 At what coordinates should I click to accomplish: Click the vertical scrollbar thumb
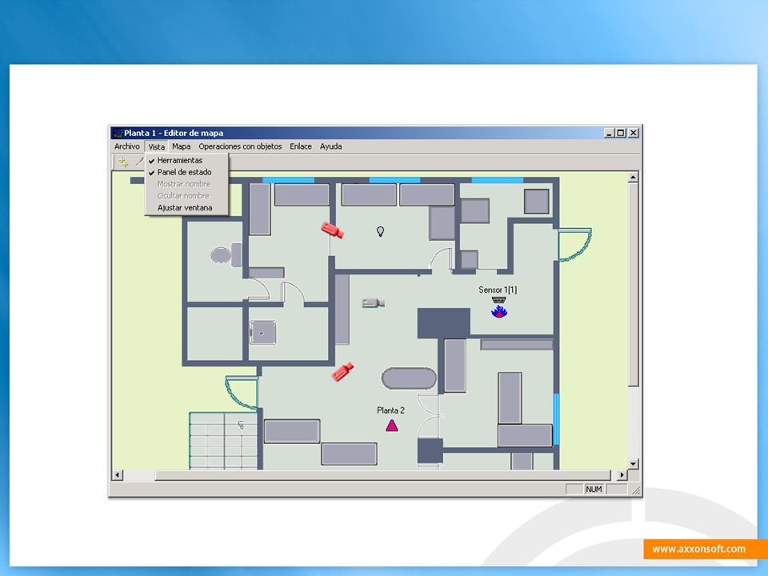pos(633,285)
